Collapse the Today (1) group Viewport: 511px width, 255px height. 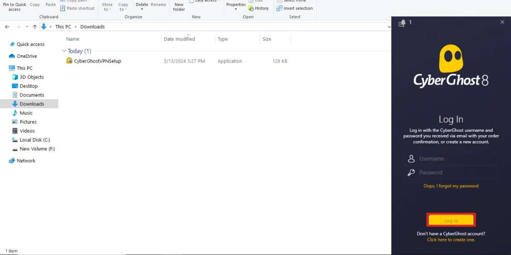coord(64,51)
